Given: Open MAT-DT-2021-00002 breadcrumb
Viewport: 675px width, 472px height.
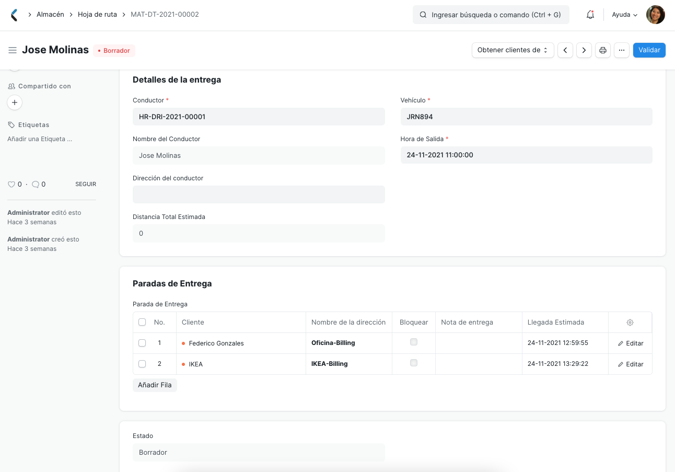Looking at the screenshot, I should point(165,15).
